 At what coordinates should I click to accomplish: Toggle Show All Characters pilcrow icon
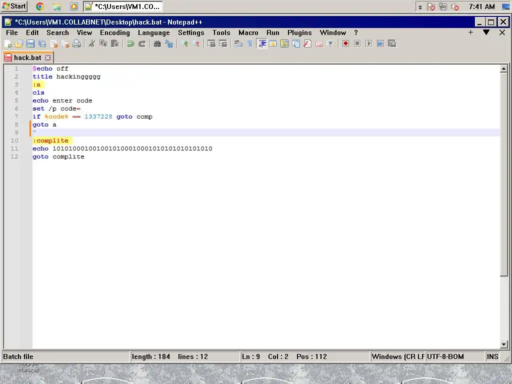click(250, 44)
